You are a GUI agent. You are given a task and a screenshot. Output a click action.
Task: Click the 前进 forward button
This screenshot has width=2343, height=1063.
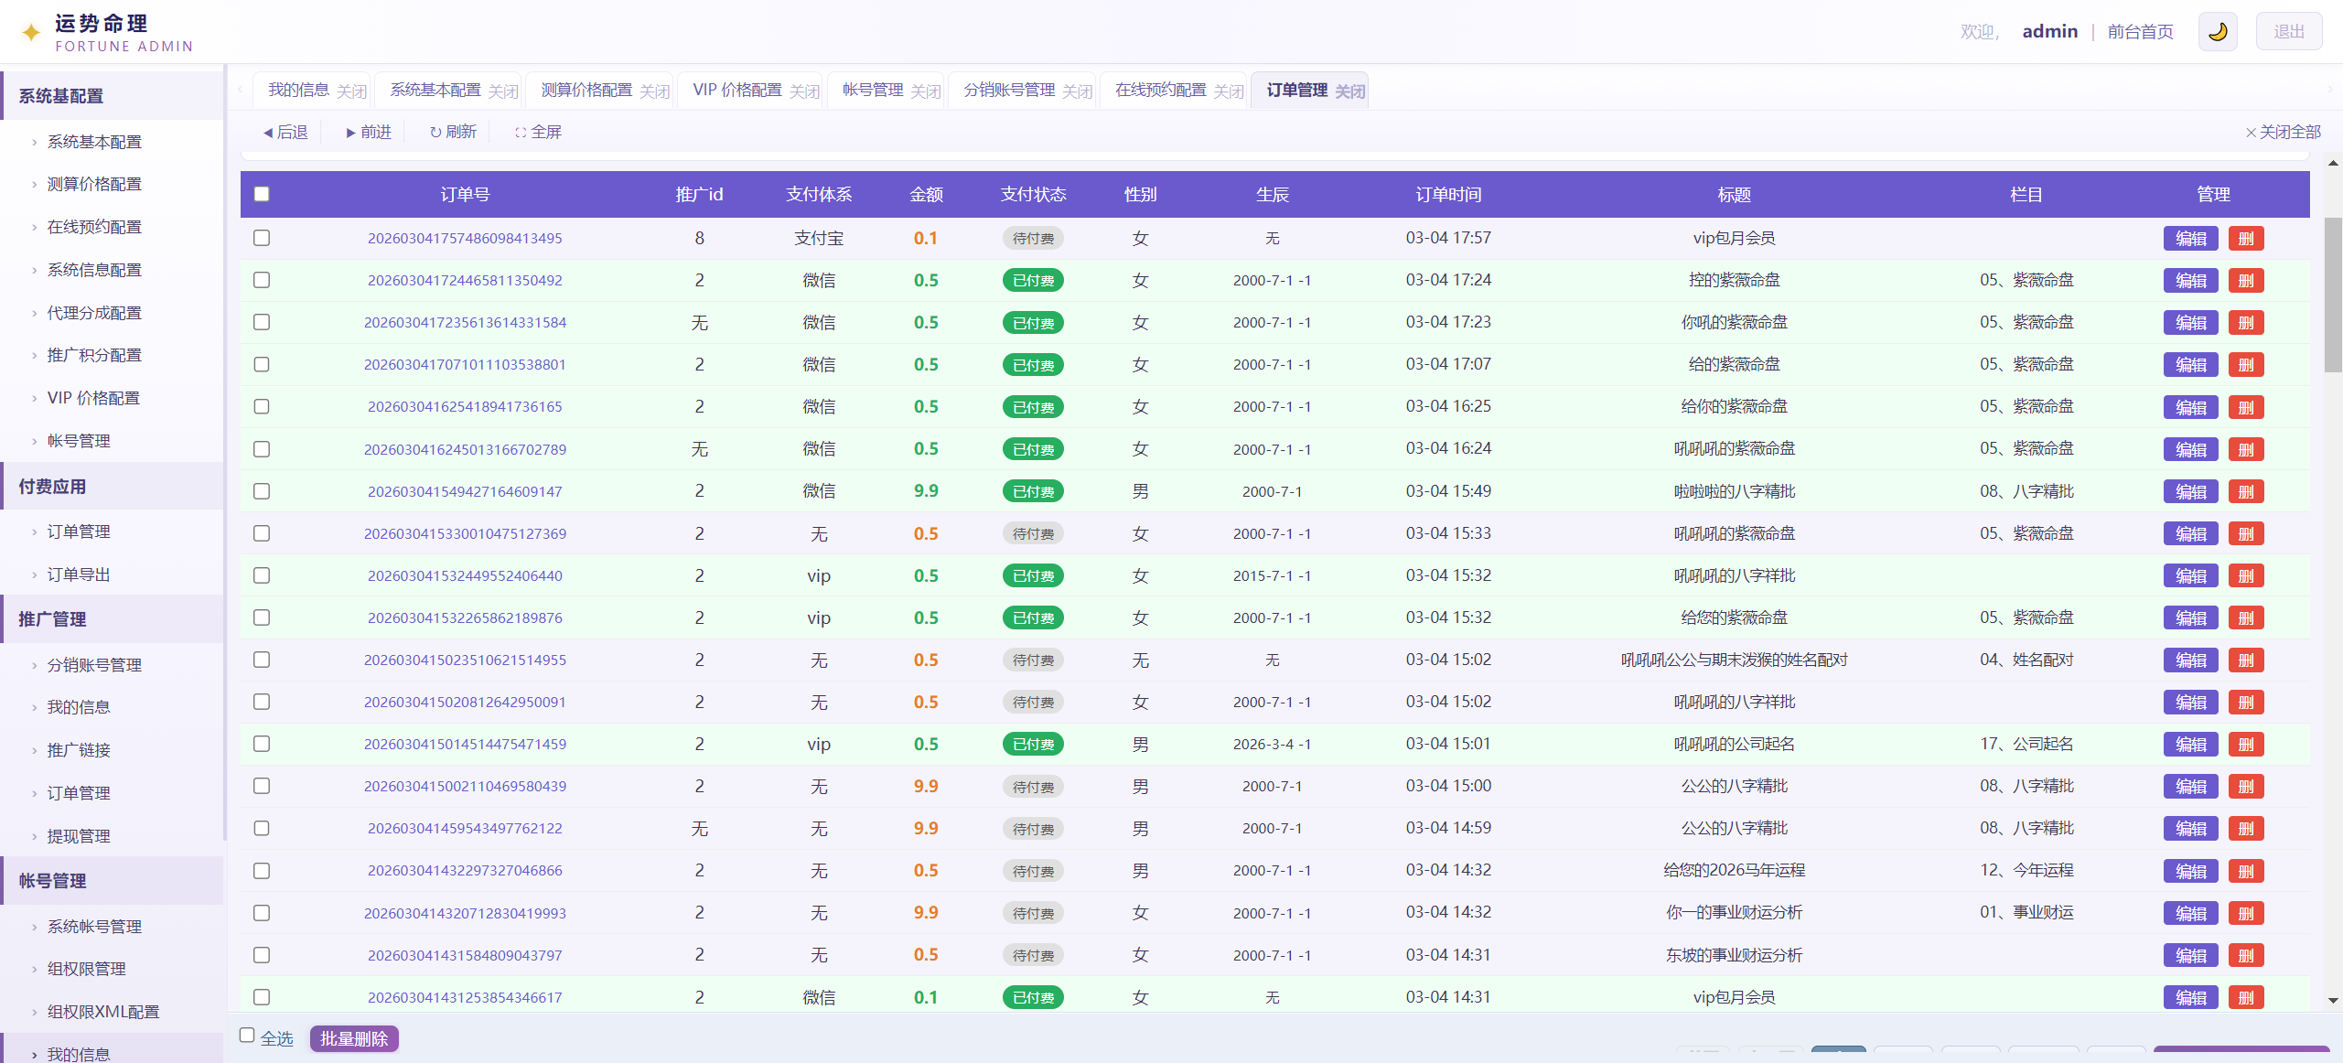pyautogui.click(x=369, y=133)
